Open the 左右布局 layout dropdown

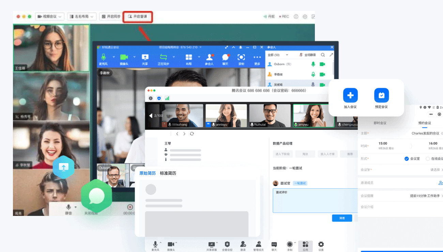tap(81, 16)
